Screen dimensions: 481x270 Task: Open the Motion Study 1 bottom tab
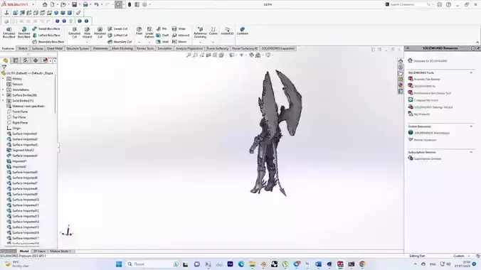click(x=60, y=252)
